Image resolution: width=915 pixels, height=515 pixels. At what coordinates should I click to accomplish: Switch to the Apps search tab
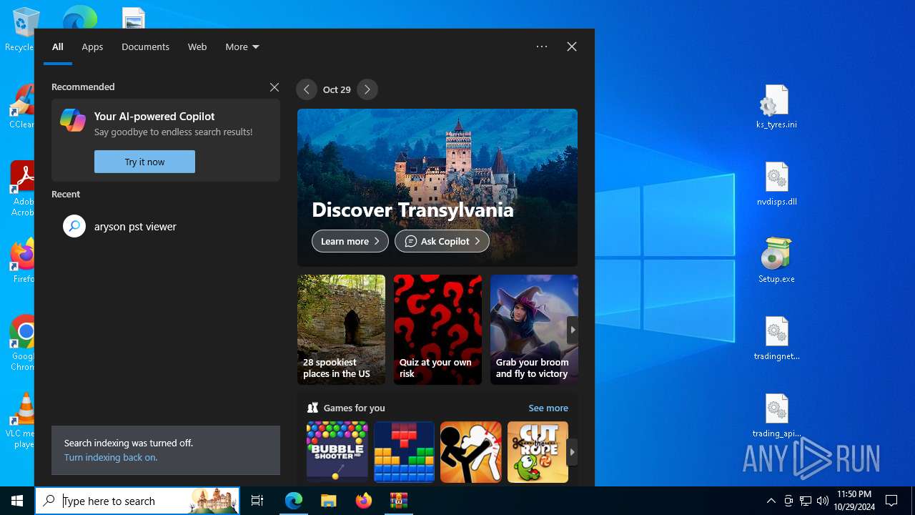coord(92,46)
